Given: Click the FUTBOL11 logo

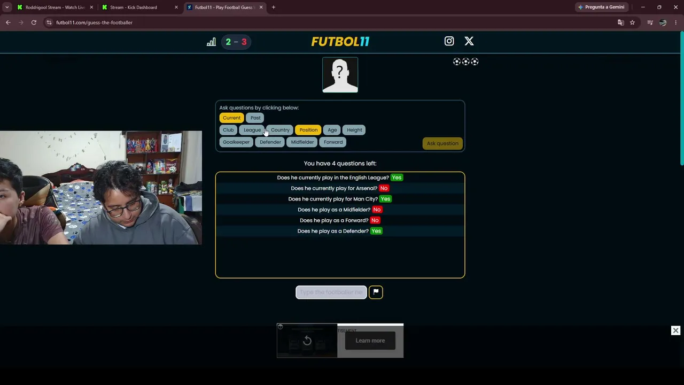Looking at the screenshot, I should [x=340, y=42].
